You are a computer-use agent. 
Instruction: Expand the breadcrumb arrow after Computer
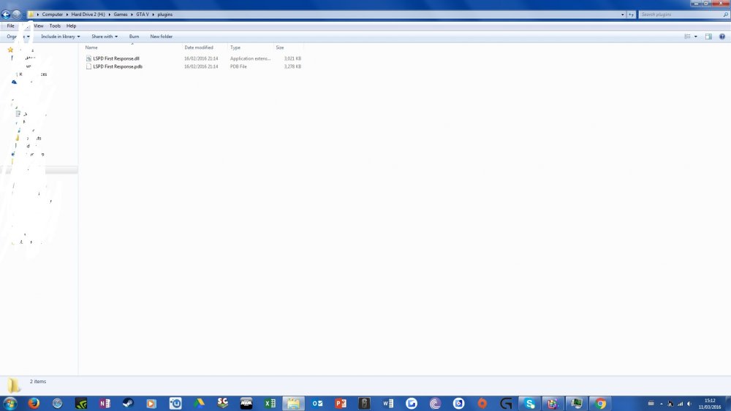click(67, 15)
